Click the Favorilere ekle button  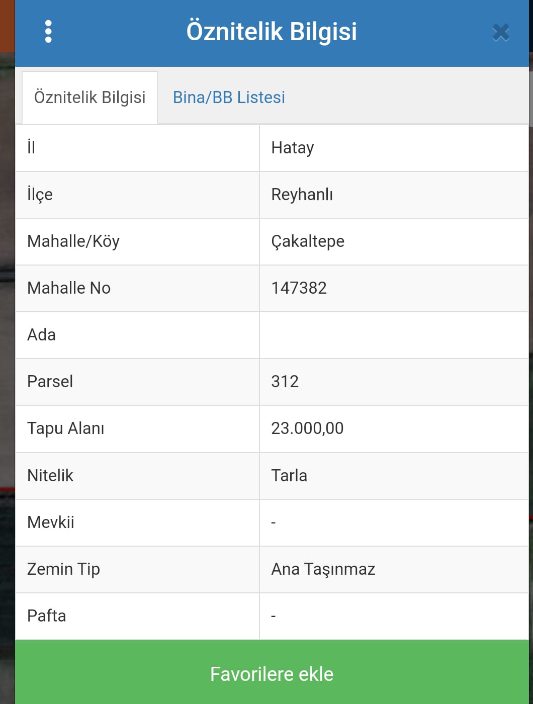click(272, 674)
